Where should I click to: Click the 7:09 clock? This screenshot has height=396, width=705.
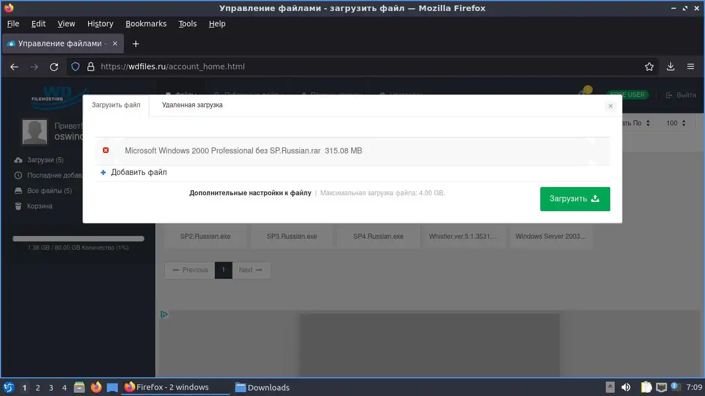point(695,387)
